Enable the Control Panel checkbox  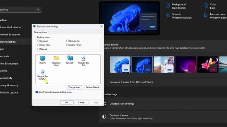pyautogui.click(x=67, y=45)
